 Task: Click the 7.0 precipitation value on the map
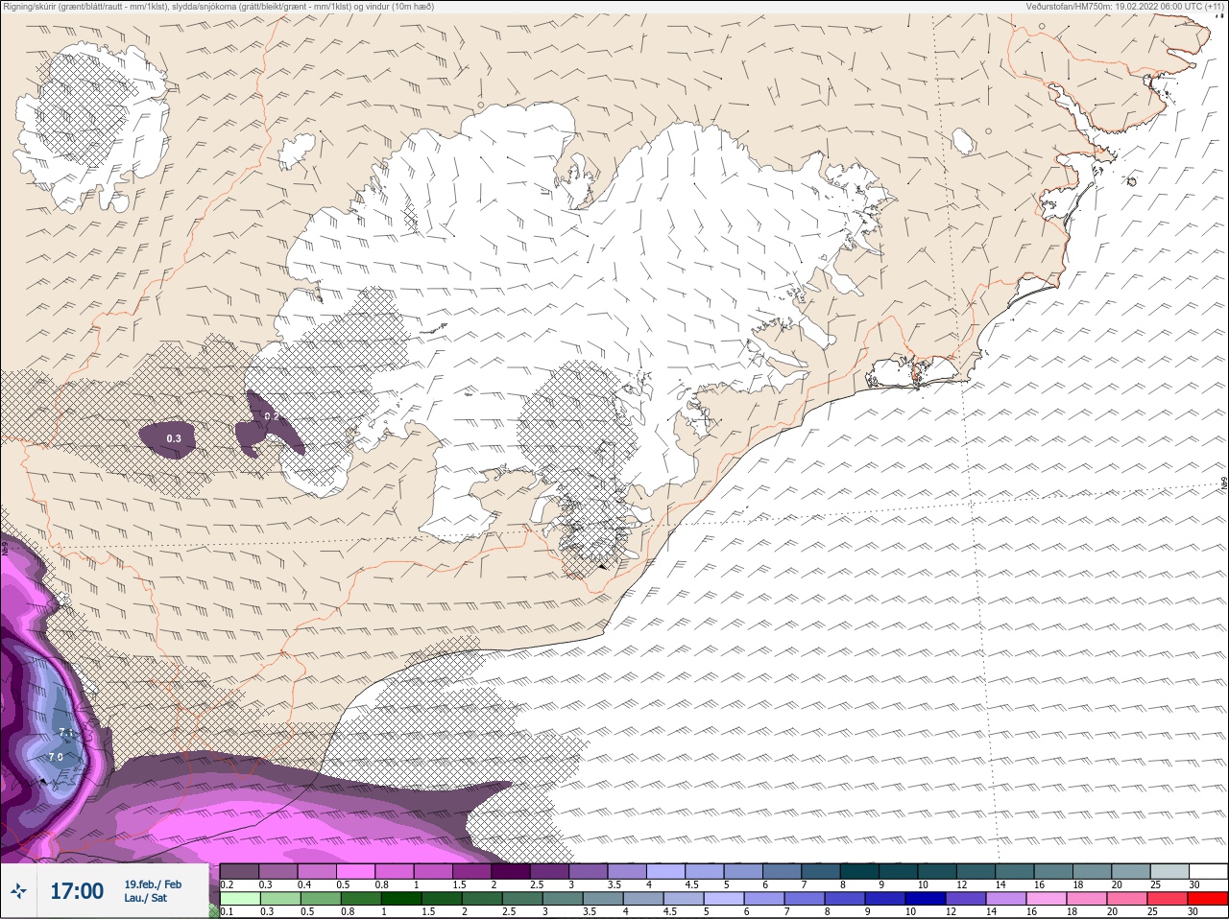tap(56, 757)
